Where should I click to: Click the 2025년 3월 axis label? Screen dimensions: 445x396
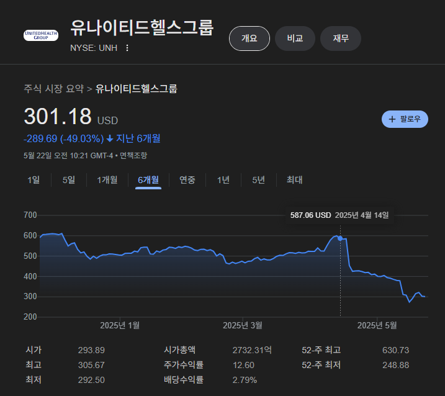[243, 325]
